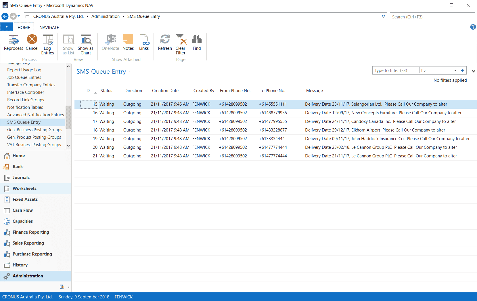Image resolution: width=477 pixels, height=301 pixels.
Task: Go back with the back arrow
Action: point(5,16)
